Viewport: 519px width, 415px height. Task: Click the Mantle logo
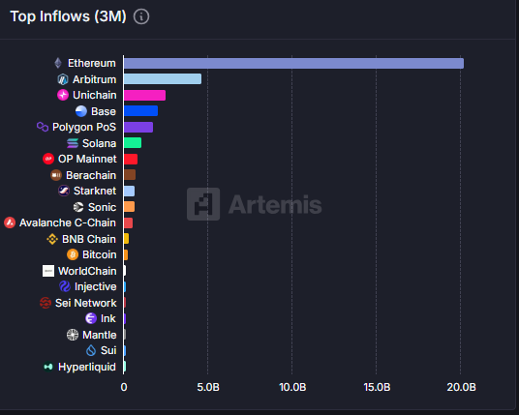pos(73,335)
